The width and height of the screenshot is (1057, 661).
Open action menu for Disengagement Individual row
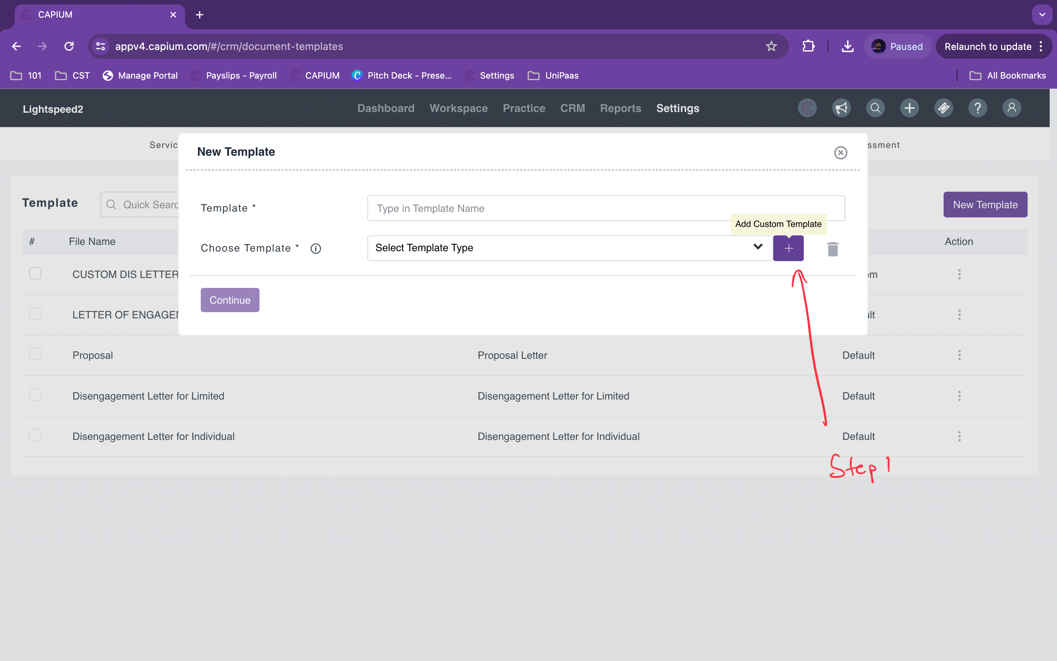click(959, 436)
